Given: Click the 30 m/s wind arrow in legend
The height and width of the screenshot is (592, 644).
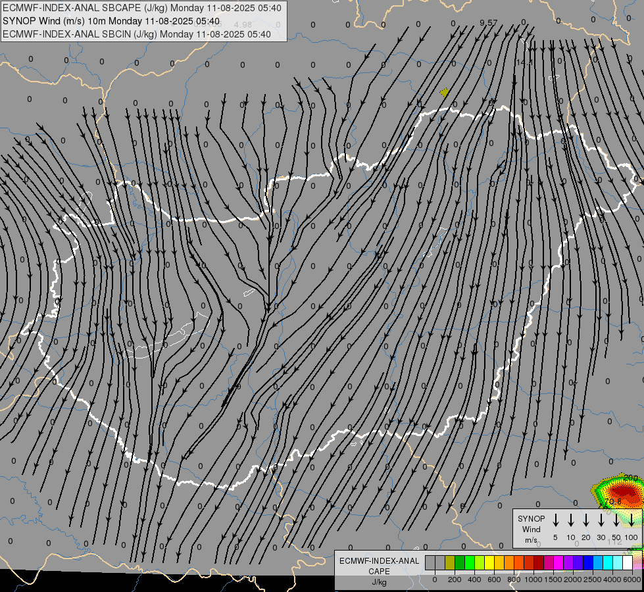Looking at the screenshot, I should [601, 520].
